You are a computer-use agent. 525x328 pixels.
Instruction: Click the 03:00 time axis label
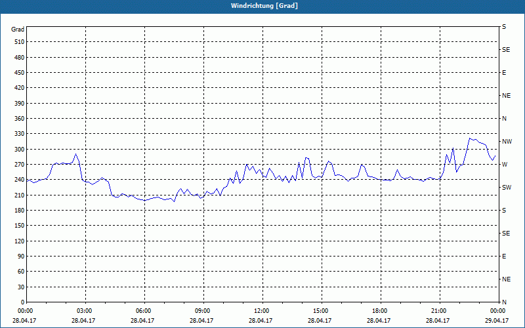coord(84,311)
